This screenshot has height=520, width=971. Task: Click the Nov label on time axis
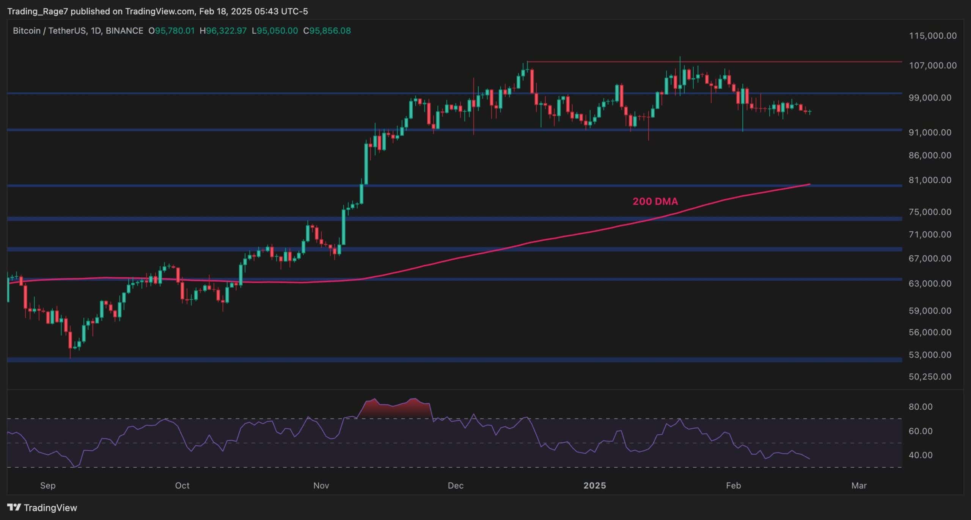pyautogui.click(x=321, y=486)
